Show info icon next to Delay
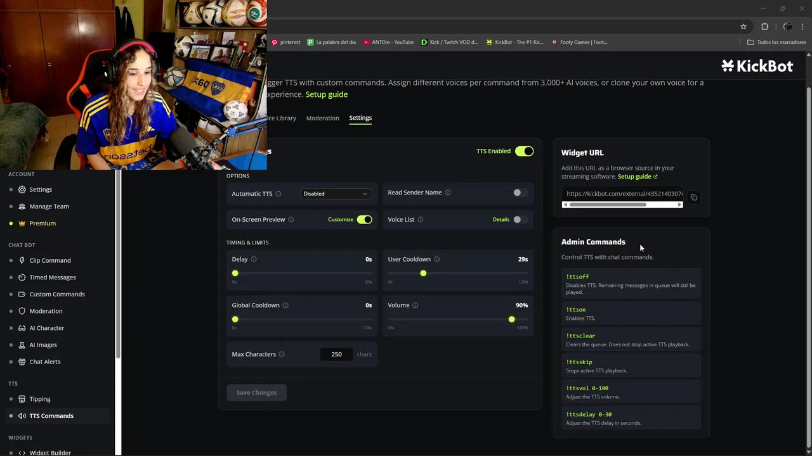The width and height of the screenshot is (812, 456). pyautogui.click(x=254, y=259)
